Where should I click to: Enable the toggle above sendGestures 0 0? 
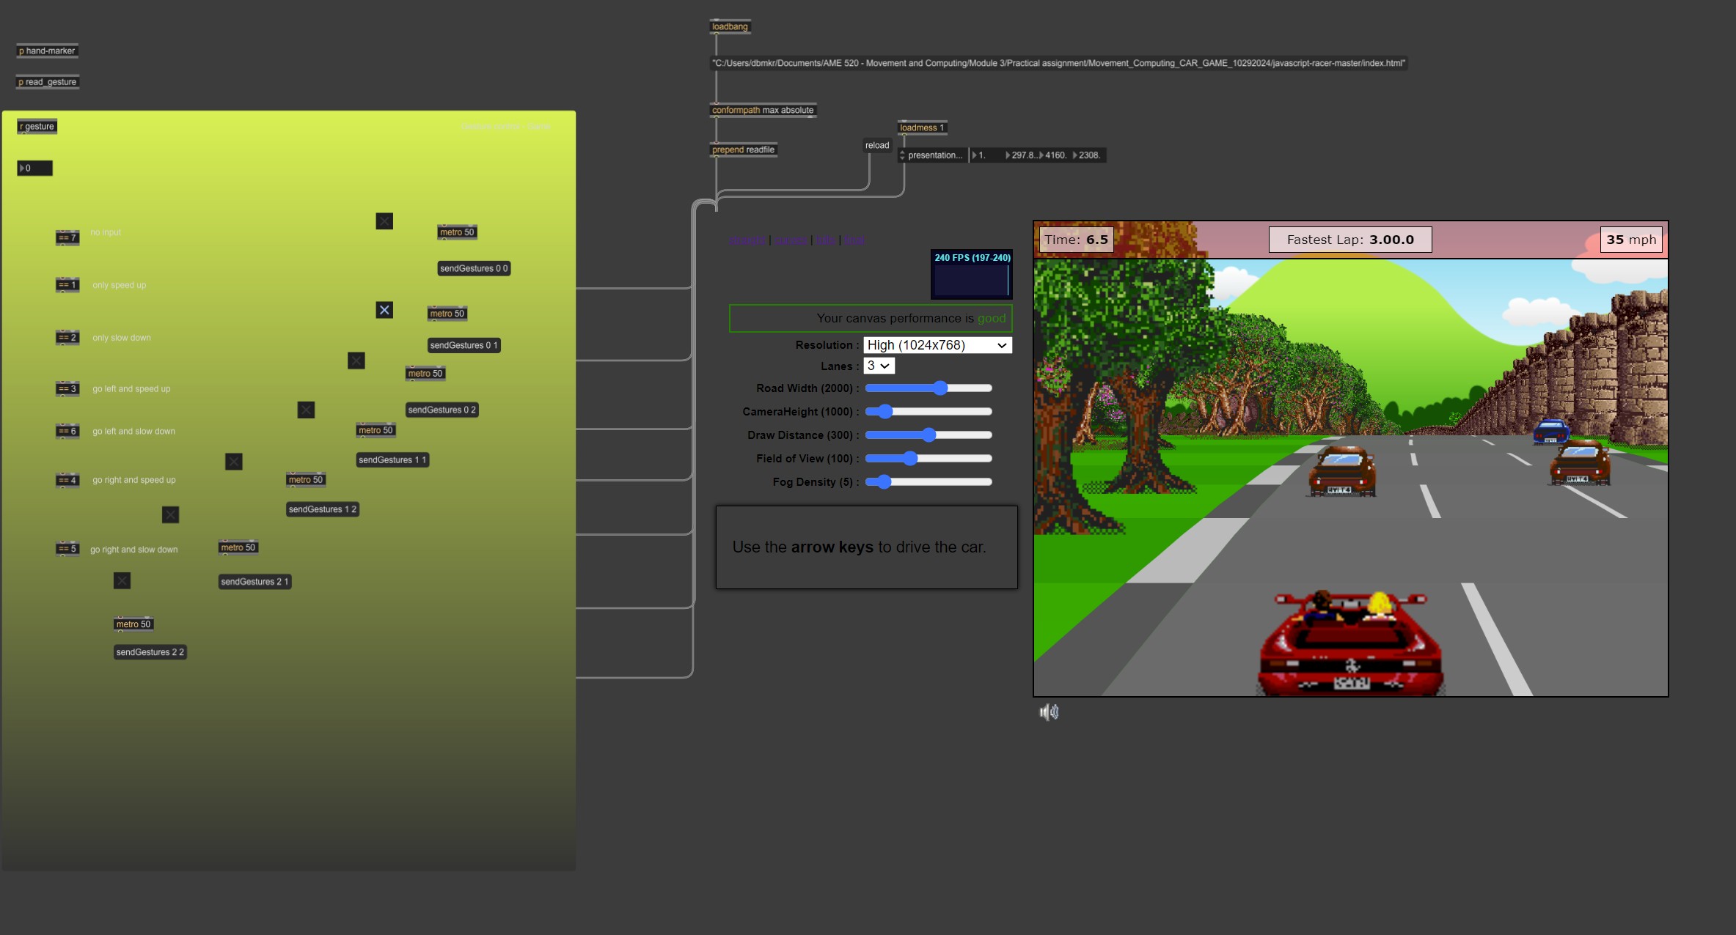pos(384,221)
